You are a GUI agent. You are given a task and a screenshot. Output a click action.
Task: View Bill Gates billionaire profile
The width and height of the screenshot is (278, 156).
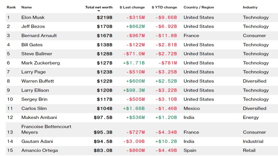pyautogui.click(x=32, y=45)
